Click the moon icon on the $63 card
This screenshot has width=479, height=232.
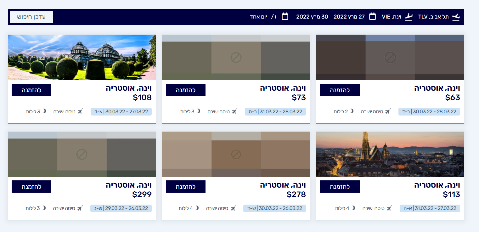point(352,111)
